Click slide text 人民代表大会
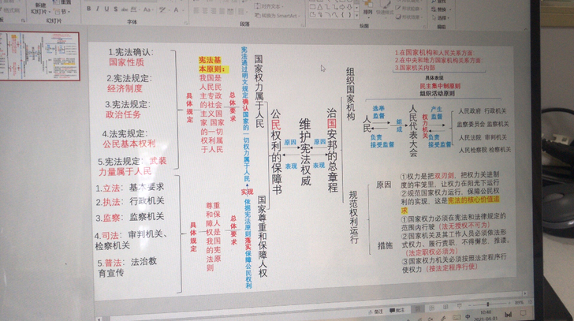 pos(413,131)
